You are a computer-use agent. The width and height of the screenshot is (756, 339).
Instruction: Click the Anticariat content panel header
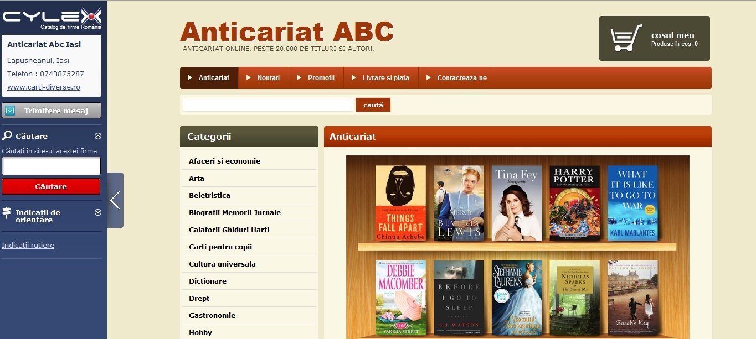(518, 137)
